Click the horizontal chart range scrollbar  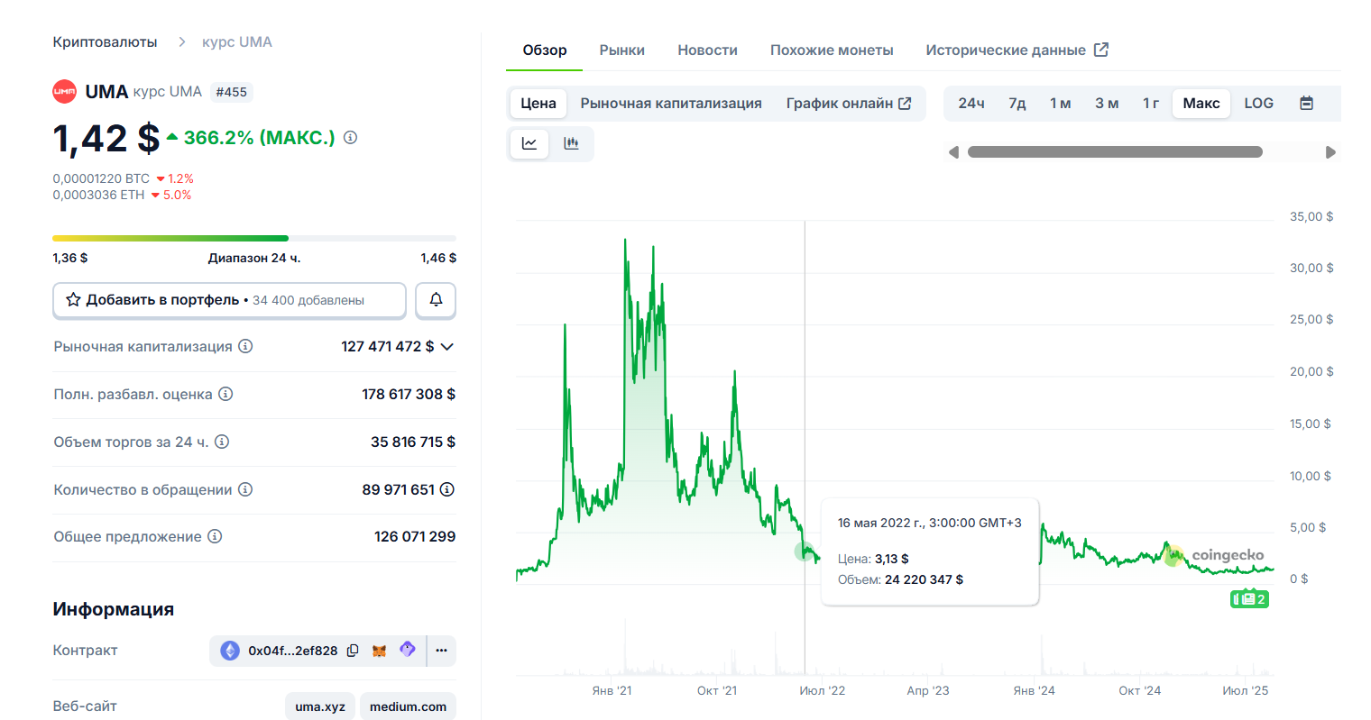pos(1114,152)
